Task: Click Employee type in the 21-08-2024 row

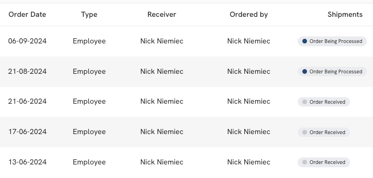Action: pyautogui.click(x=89, y=71)
